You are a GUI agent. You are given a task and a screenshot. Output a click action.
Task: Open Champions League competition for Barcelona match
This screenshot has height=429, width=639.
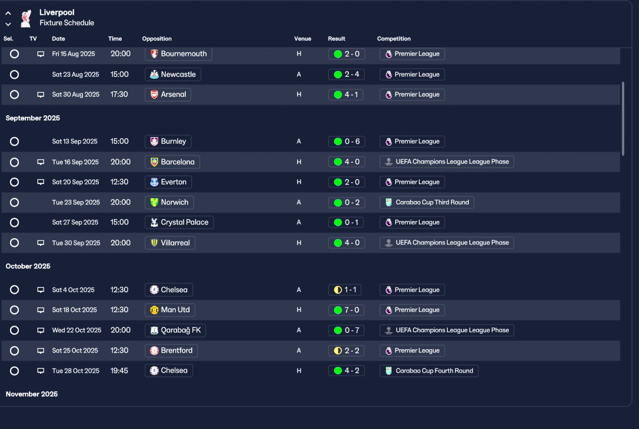click(447, 162)
